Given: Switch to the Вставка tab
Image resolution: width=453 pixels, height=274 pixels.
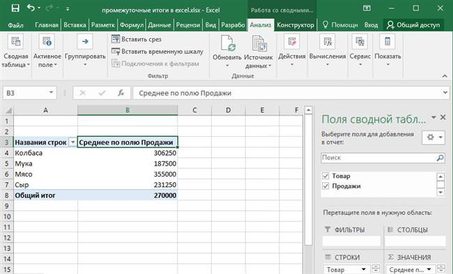Looking at the screenshot, I should pos(75,25).
